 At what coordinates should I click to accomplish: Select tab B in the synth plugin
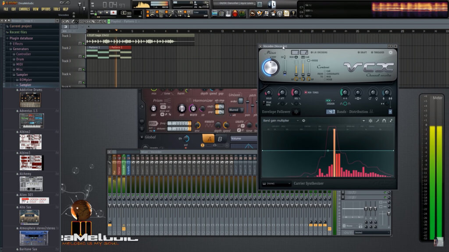pos(220,139)
